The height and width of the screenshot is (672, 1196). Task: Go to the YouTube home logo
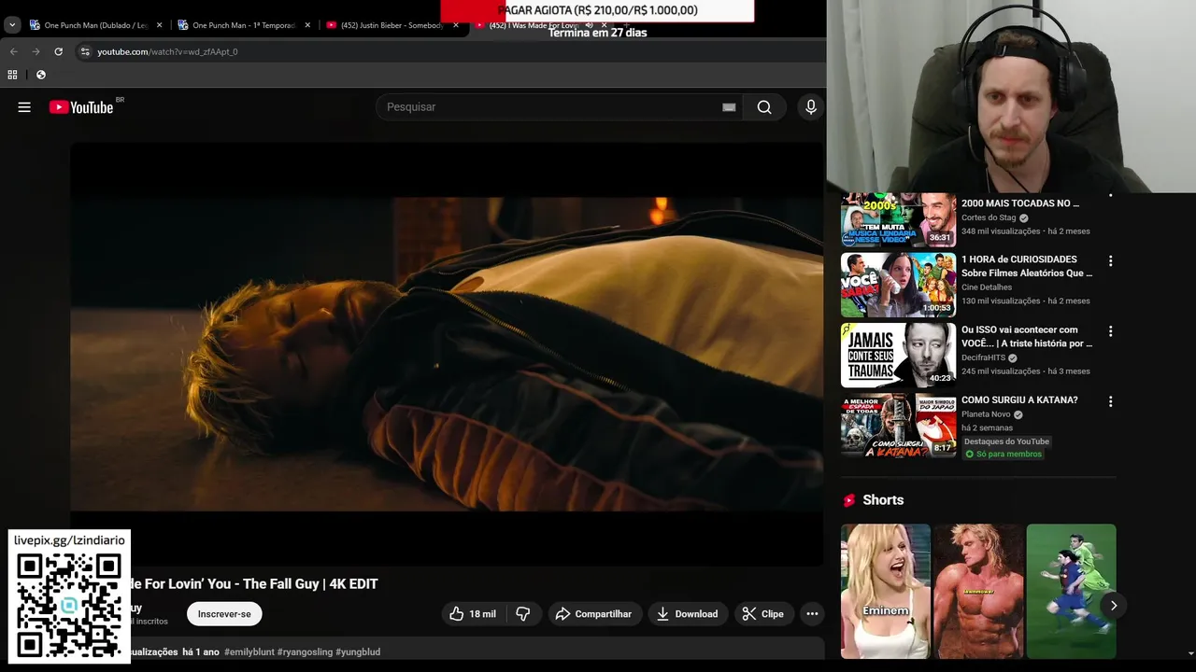click(81, 107)
